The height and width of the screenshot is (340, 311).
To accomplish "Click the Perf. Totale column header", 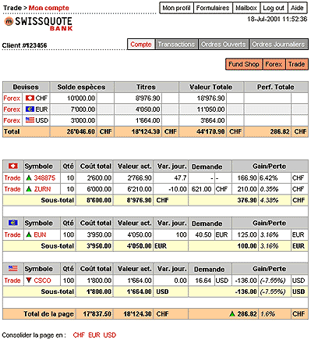I will (276, 87).
